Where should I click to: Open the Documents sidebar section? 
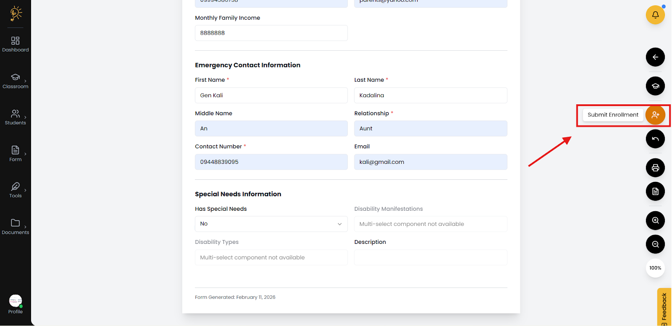16,226
